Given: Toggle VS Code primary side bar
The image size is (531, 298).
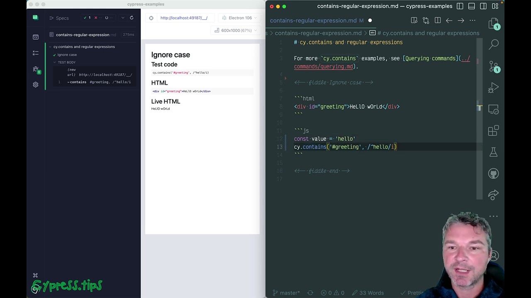Looking at the screenshot, I should tap(460, 6).
